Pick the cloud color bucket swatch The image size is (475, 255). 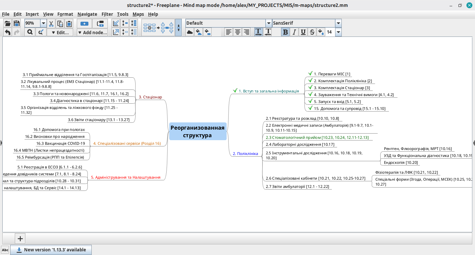coord(199,32)
